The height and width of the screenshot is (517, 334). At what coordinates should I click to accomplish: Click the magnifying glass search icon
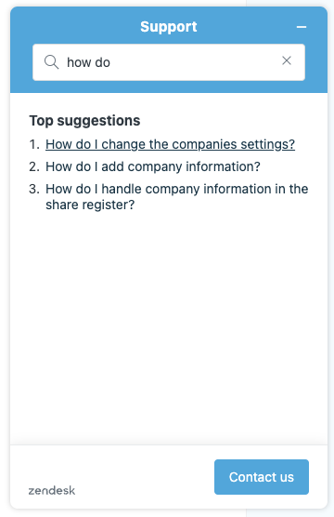click(x=51, y=62)
